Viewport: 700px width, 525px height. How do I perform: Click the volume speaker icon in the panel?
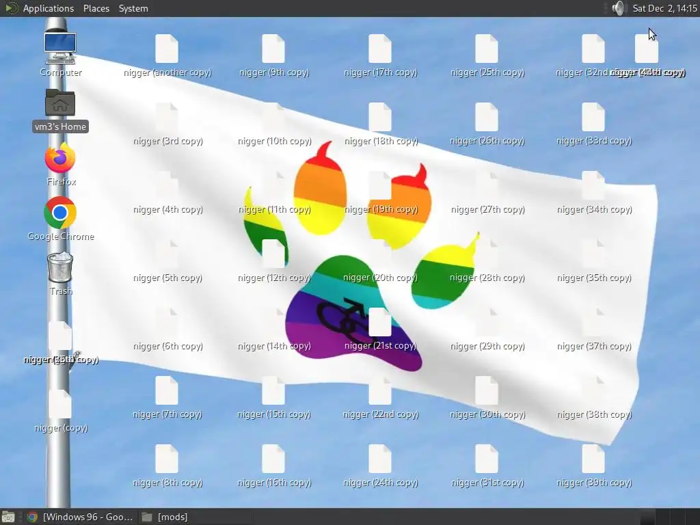coord(618,8)
